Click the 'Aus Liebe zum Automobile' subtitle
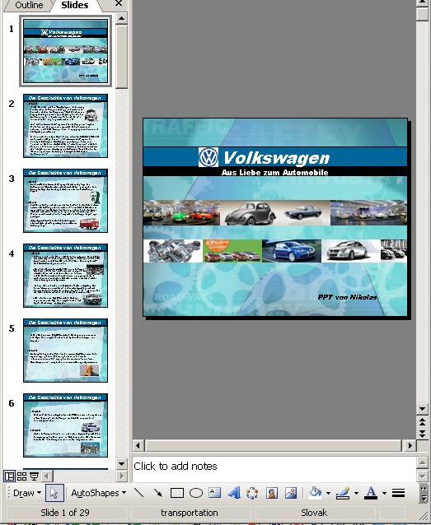This screenshot has width=431, height=525. 274,173
